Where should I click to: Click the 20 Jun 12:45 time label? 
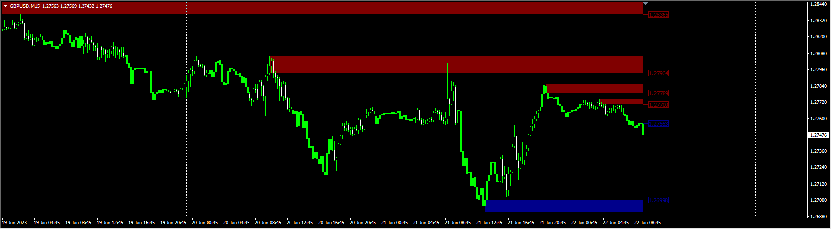tap(300, 223)
